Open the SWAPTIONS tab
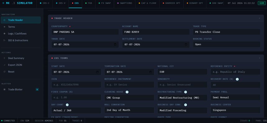Screen dimensions: 267x123 tap(125, 3)
